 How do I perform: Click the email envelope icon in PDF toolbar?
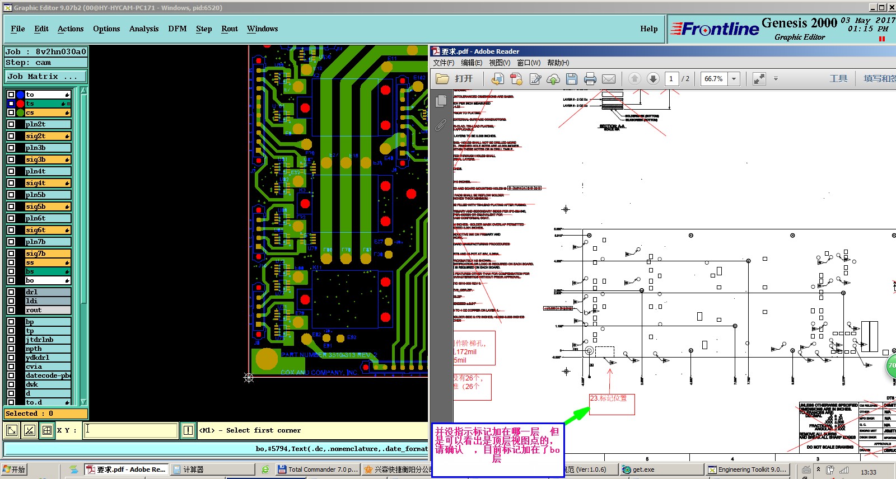coord(609,79)
